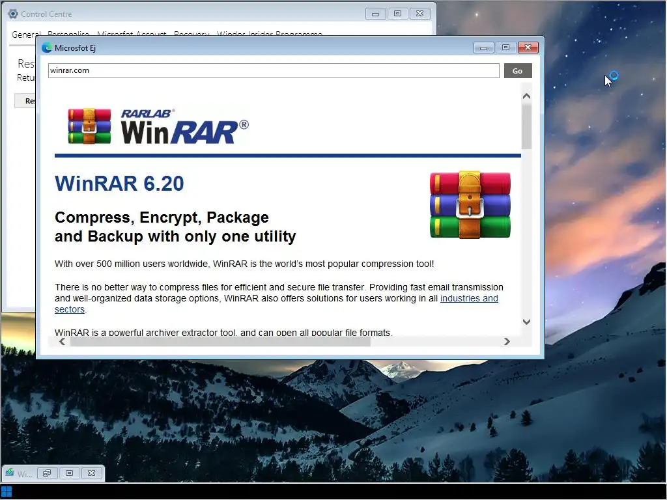Click inside the winrar.com address field

[x=274, y=70]
